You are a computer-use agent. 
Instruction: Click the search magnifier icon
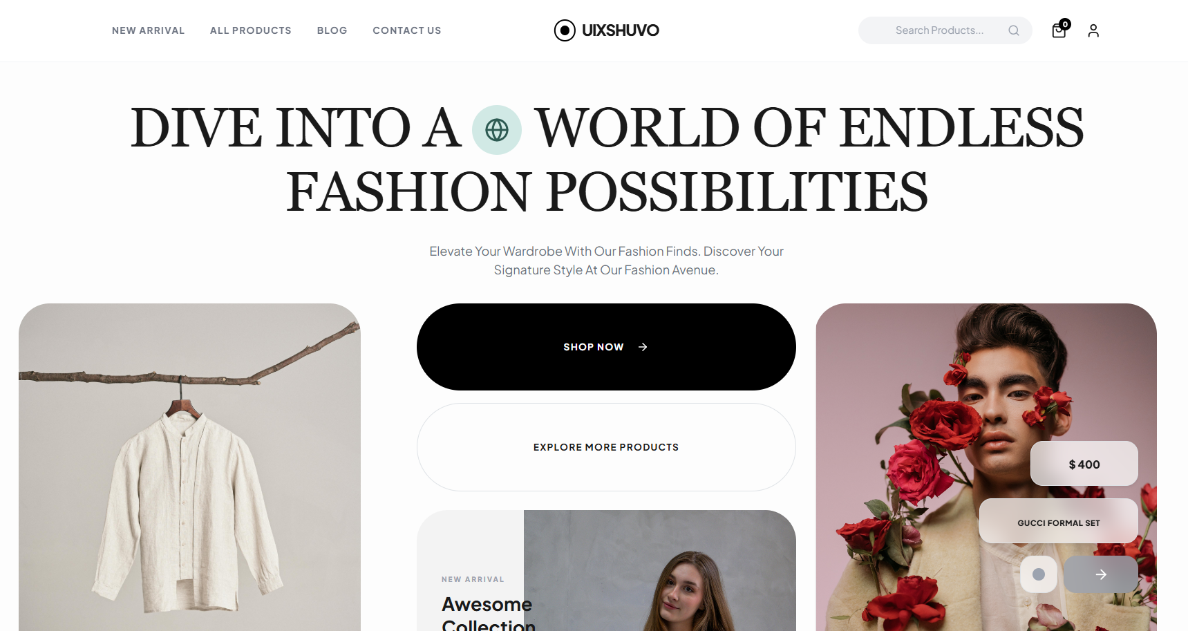[1014, 30]
